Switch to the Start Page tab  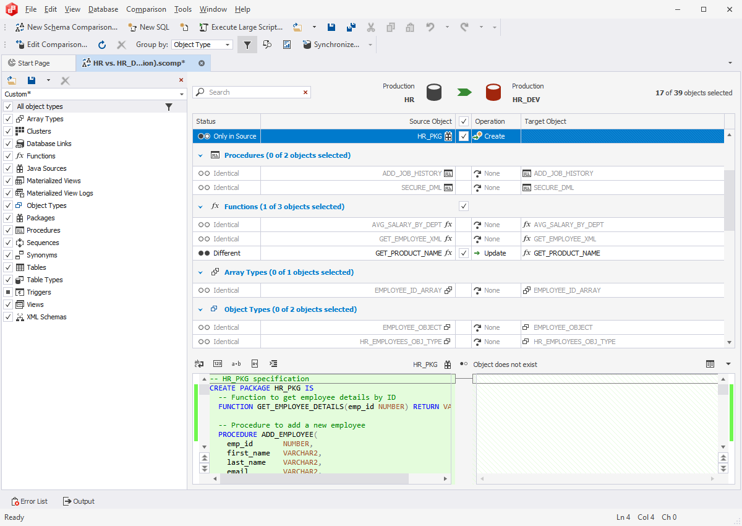click(34, 63)
